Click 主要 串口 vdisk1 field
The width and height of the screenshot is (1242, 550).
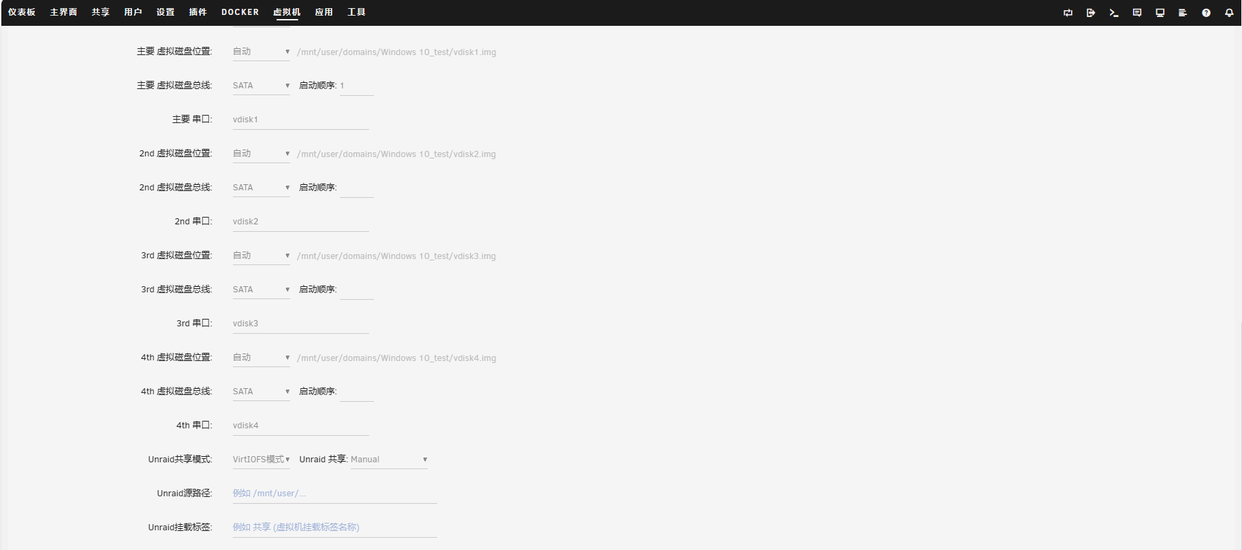(301, 120)
